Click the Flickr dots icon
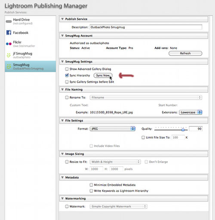Image resolution: width=215 pixels, height=220 pixels. pyautogui.click(x=9, y=44)
